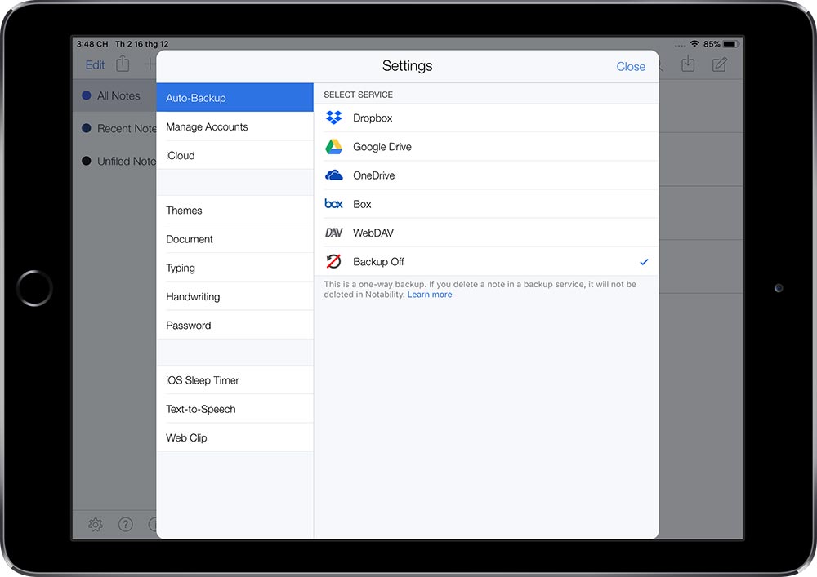
Task: Select Unfiled Notes in sidebar
Action: (x=114, y=162)
